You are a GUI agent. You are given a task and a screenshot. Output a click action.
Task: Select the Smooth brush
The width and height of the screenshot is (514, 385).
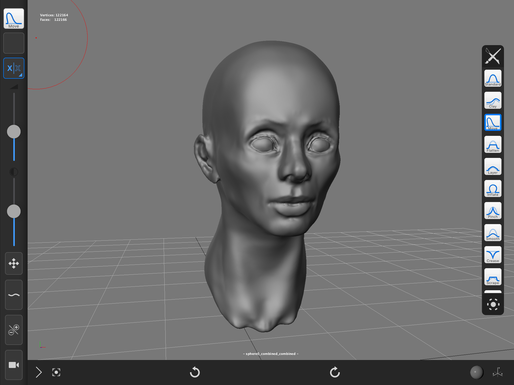coord(493,233)
